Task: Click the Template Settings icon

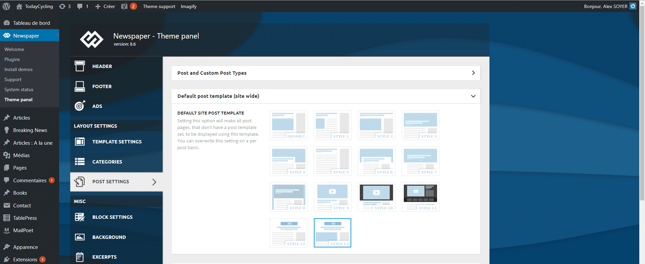Action: 80,141
